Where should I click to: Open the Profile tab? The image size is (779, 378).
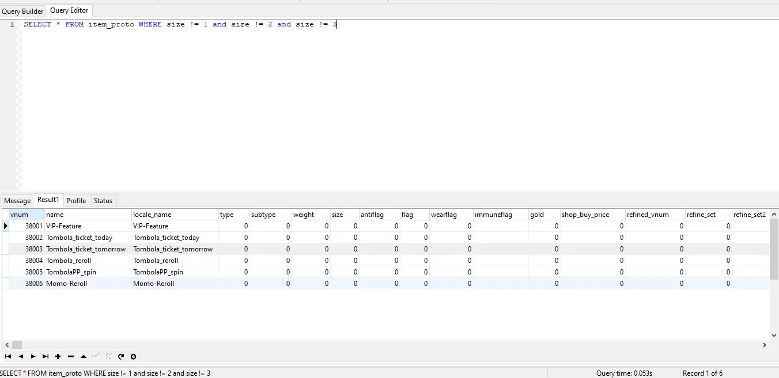click(x=76, y=201)
